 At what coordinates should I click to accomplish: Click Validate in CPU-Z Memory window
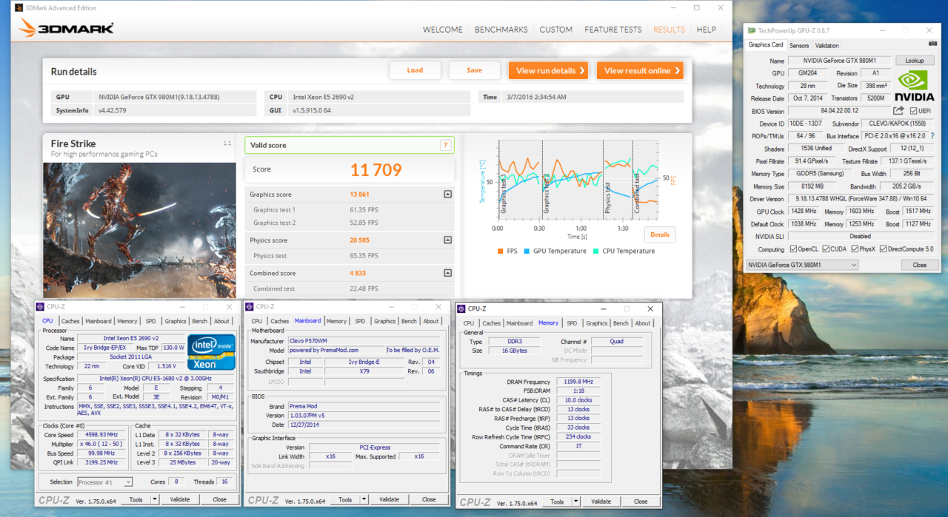602,501
